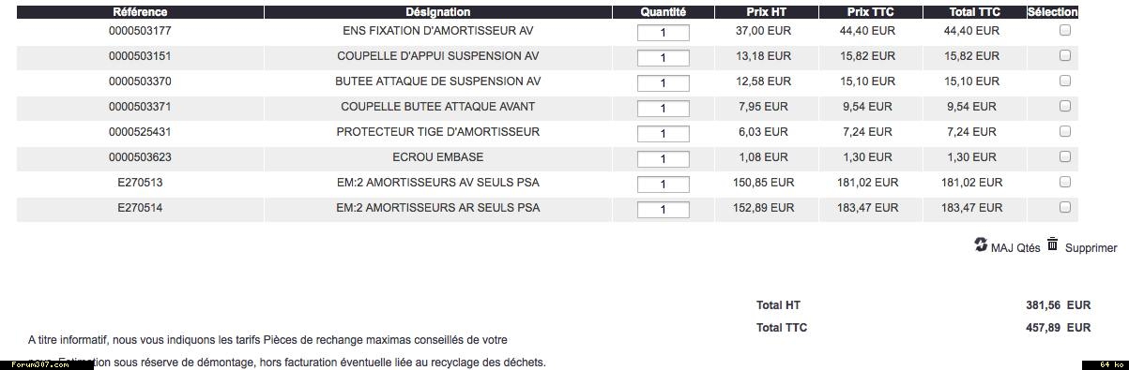Click the Désignation column header
The width and height of the screenshot is (1129, 370).
pos(438,12)
